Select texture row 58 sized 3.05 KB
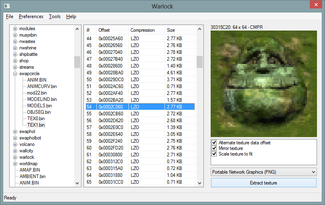This screenshot has width=325, height=205. 140,134
